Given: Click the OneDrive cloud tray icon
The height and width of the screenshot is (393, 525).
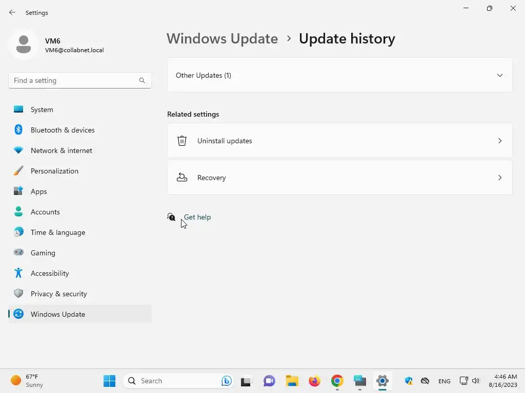Looking at the screenshot, I should (425, 381).
